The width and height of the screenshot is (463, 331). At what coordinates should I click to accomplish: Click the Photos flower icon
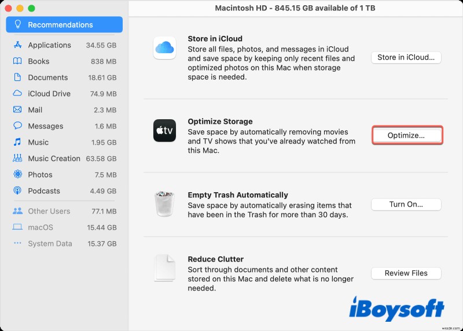pyautogui.click(x=17, y=174)
